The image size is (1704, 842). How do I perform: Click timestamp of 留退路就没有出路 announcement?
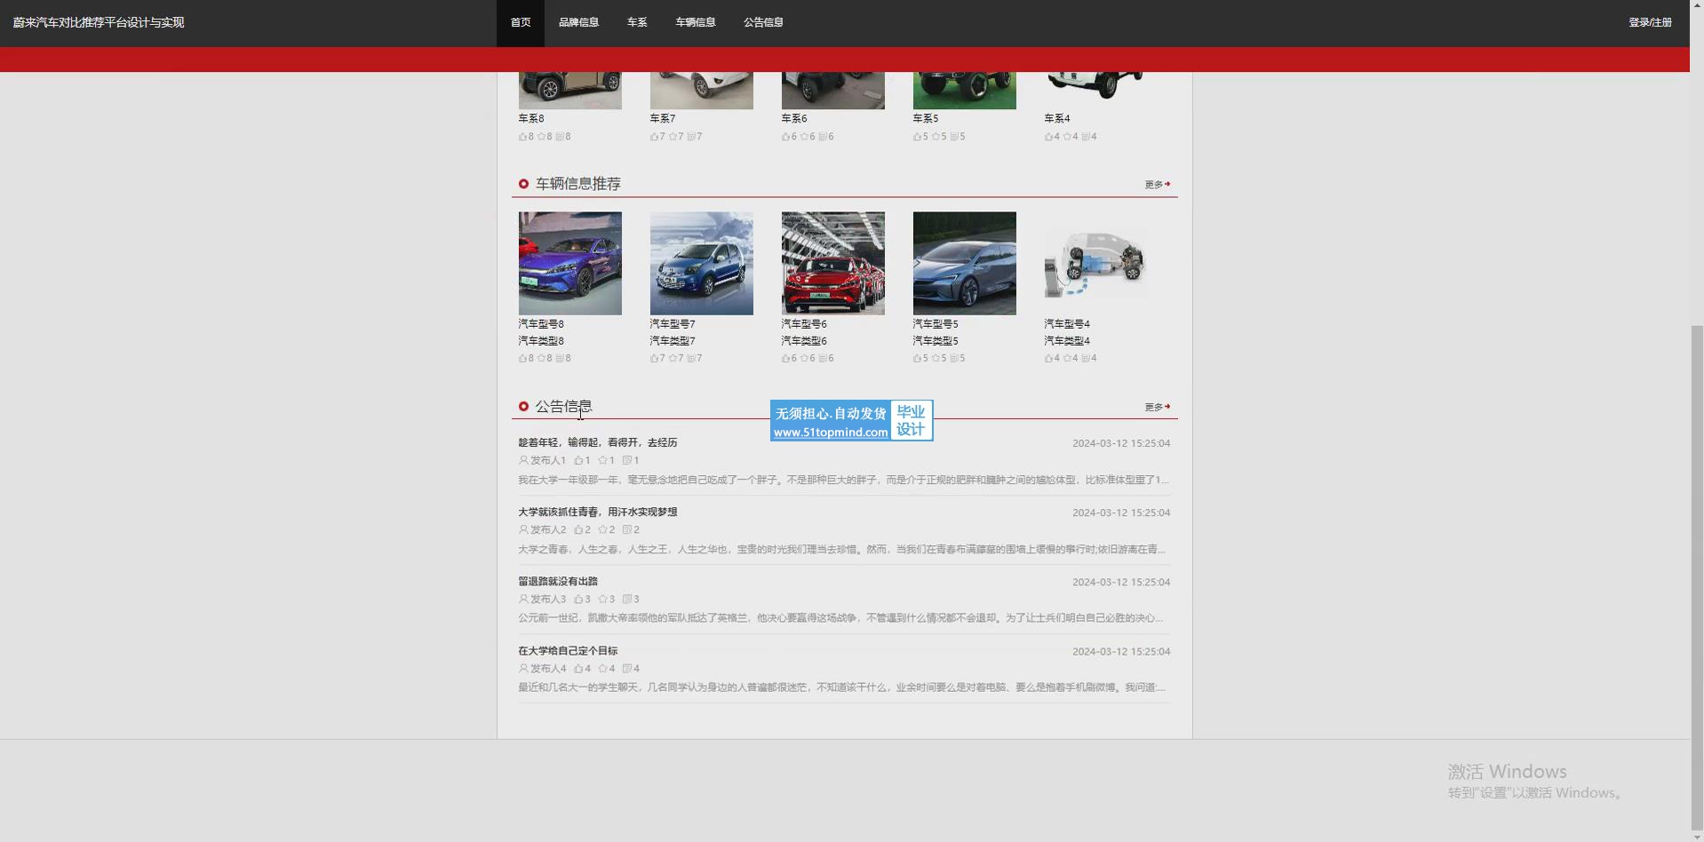pos(1121,582)
